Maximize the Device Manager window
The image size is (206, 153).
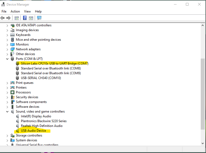(187, 4)
